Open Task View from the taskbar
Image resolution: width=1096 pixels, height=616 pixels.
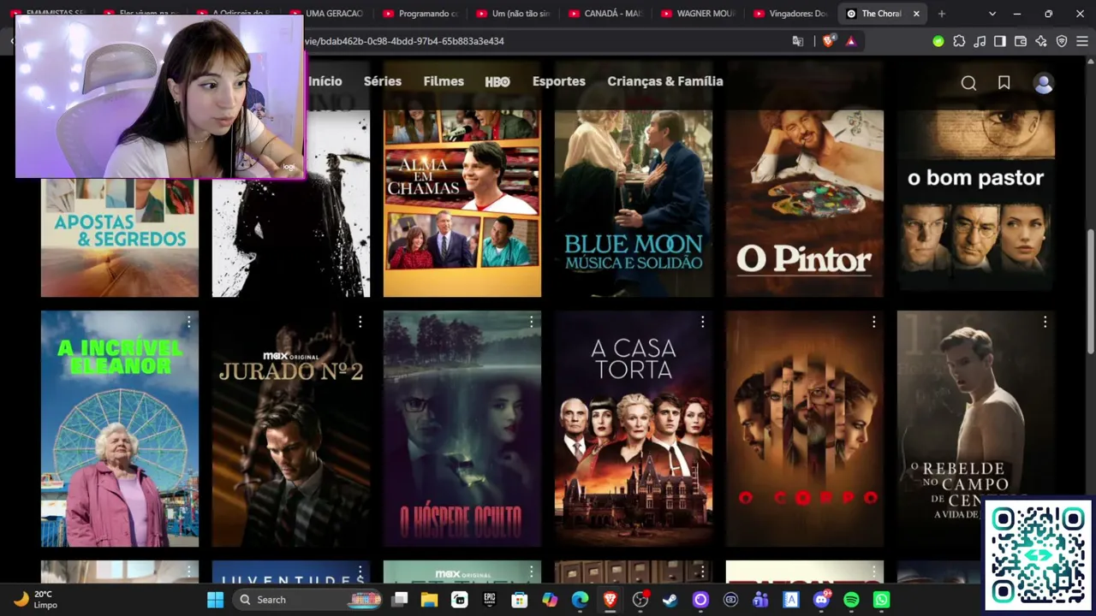400,600
